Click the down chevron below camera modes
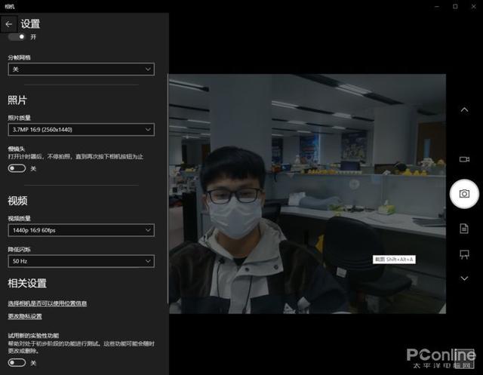 tap(464, 278)
